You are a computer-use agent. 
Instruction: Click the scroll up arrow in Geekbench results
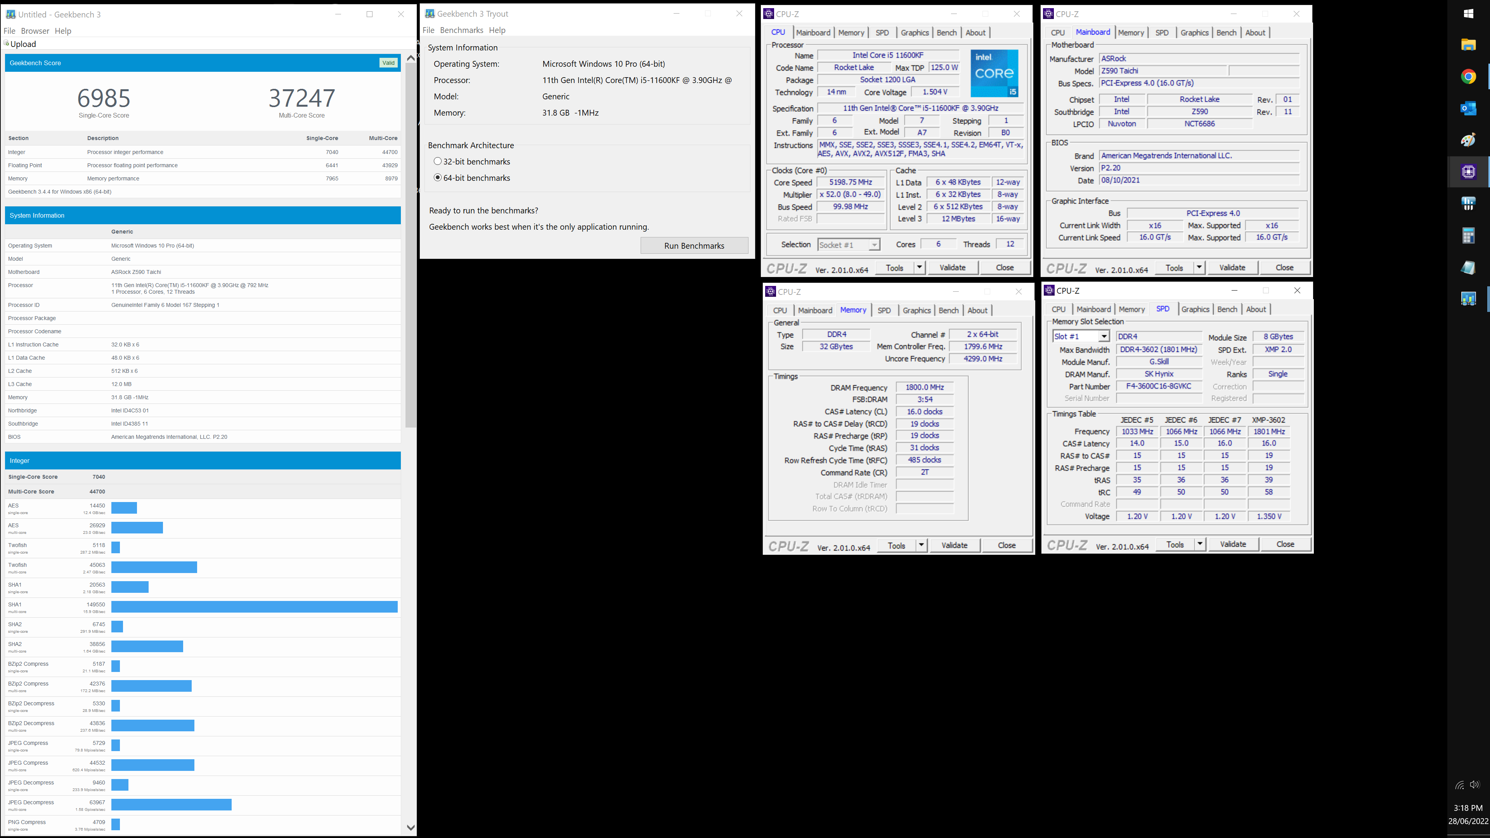click(411, 58)
